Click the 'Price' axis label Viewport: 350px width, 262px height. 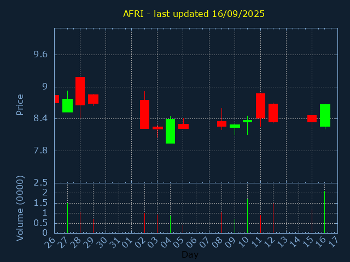point(20,105)
